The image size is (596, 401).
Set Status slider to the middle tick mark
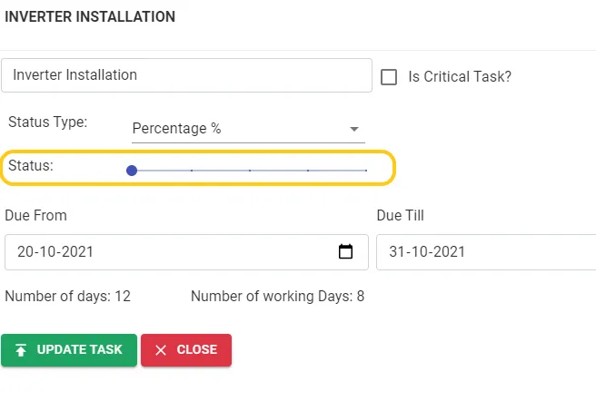point(250,170)
